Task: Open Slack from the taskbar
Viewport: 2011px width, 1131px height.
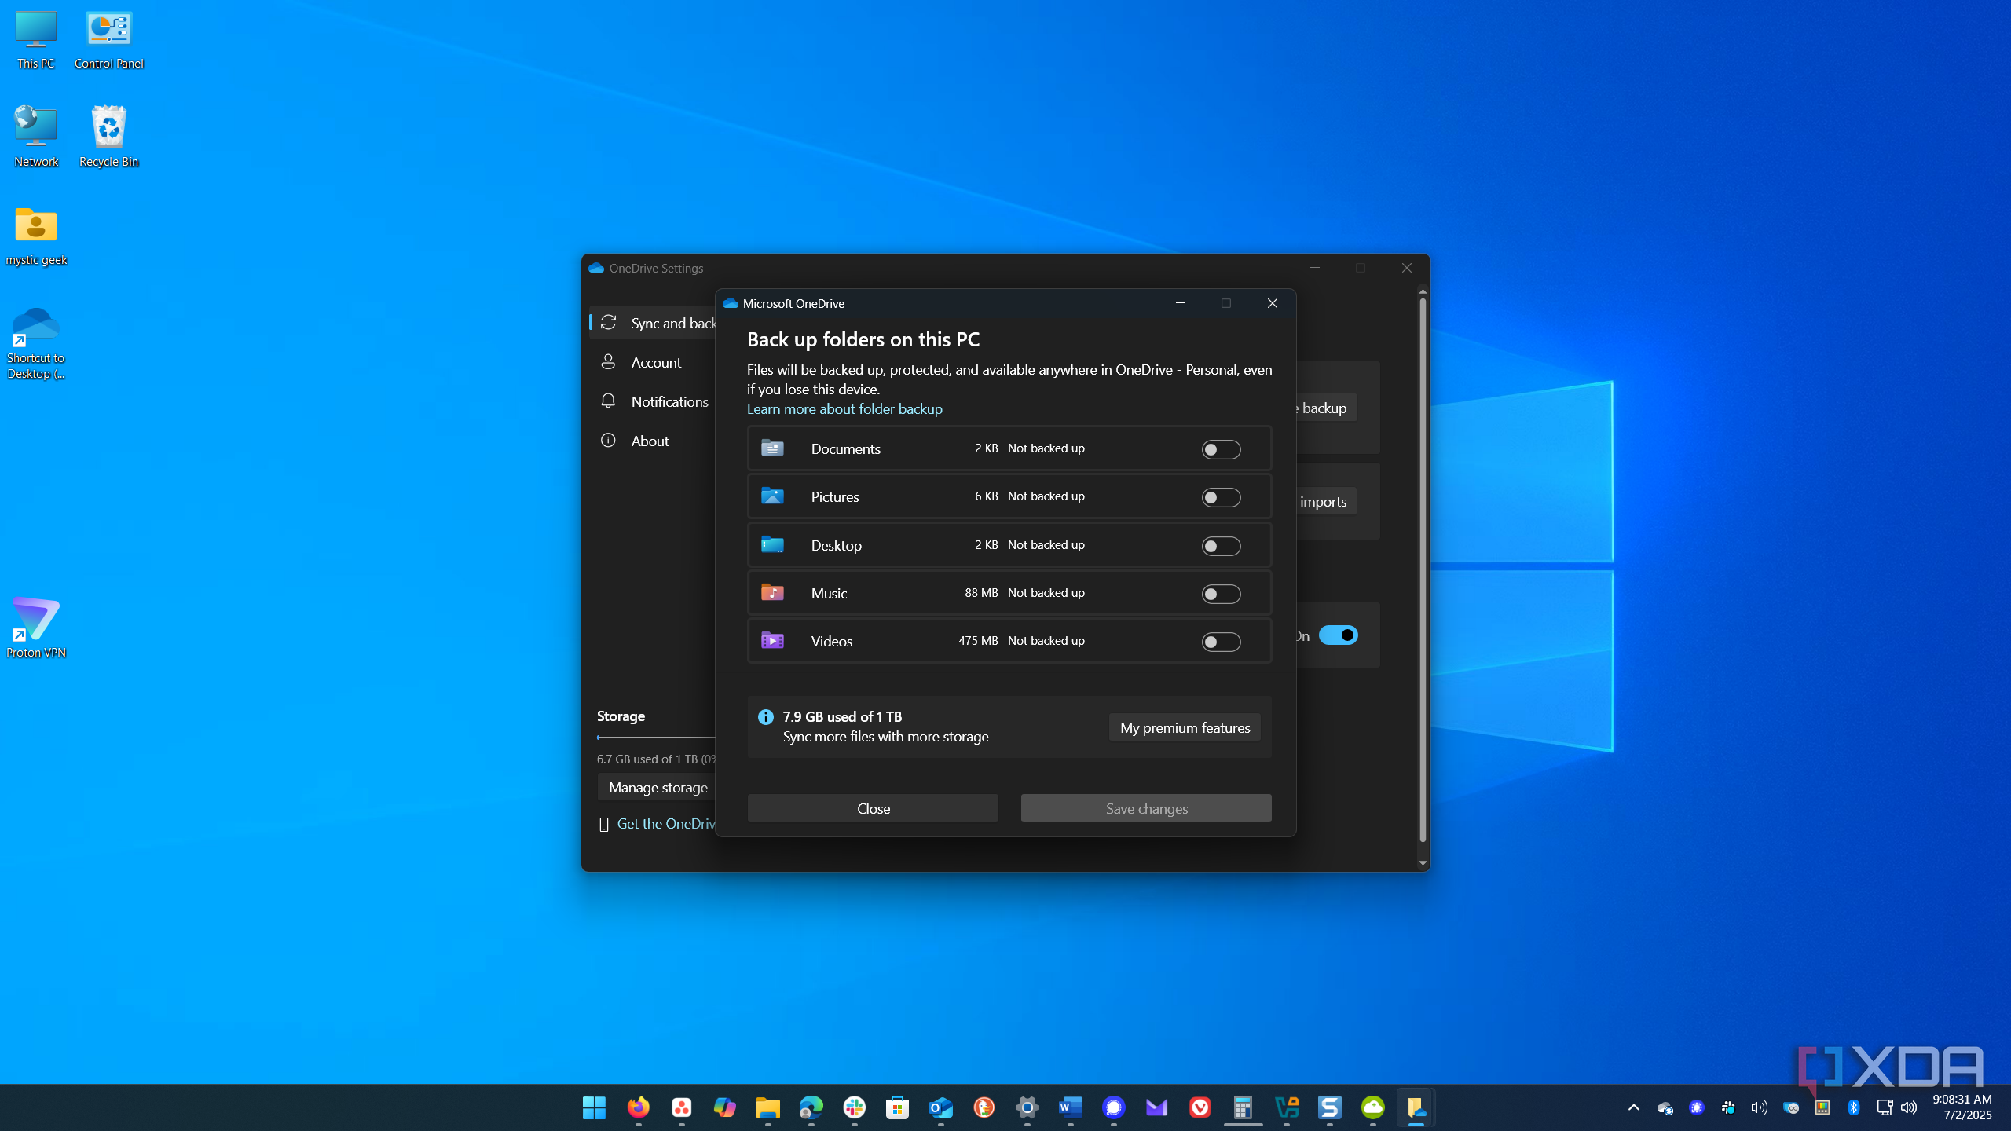Action: pyautogui.click(x=854, y=1107)
